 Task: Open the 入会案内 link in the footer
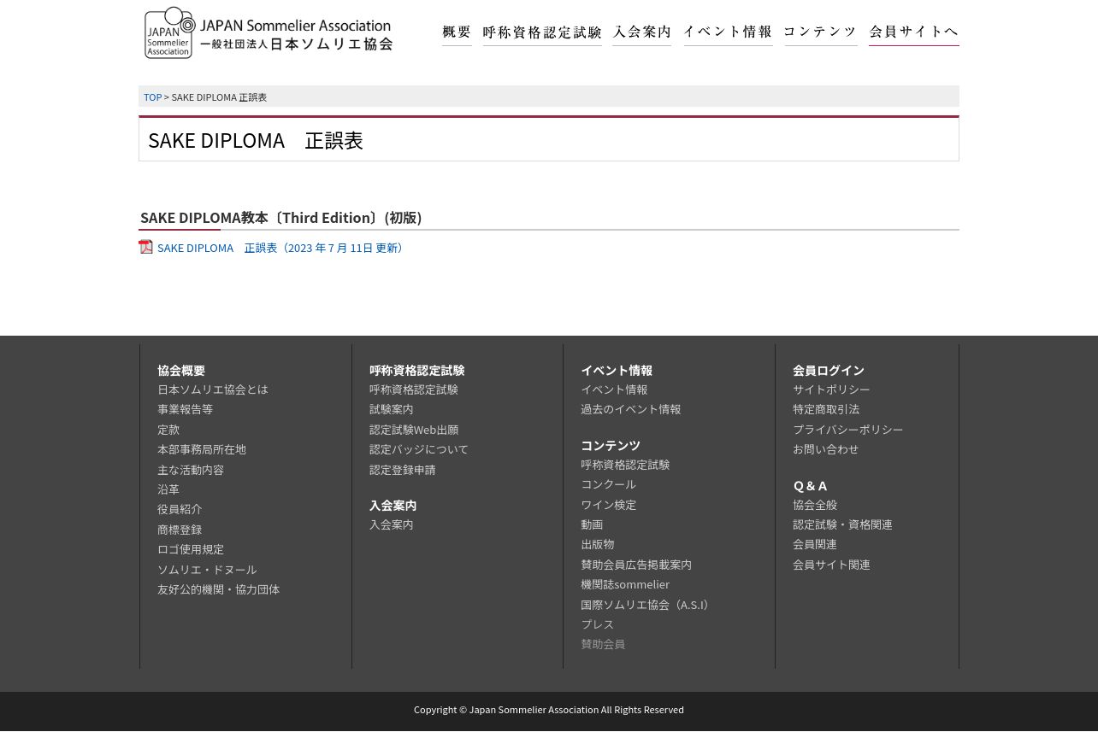click(392, 524)
